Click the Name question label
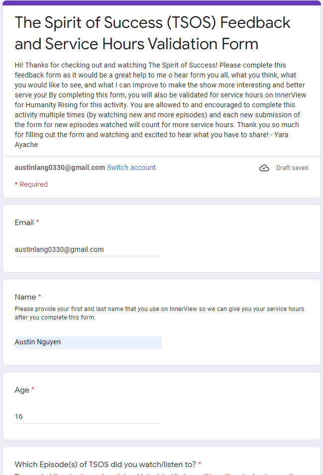Image resolution: width=323 pixels, height=475 pixels. tap(25, 297)
